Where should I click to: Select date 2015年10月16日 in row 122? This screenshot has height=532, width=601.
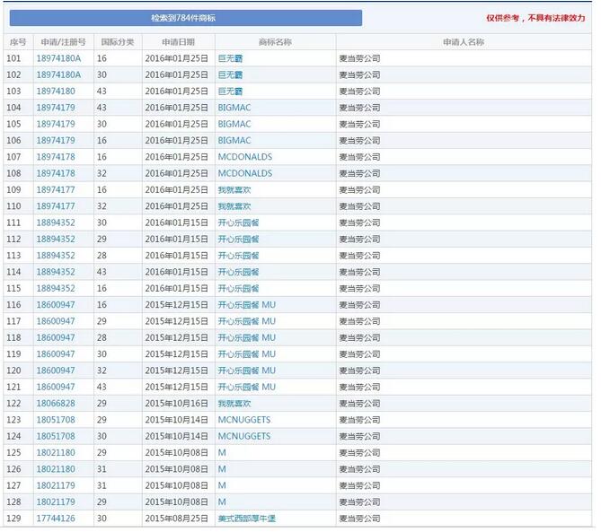coord(177,404)
